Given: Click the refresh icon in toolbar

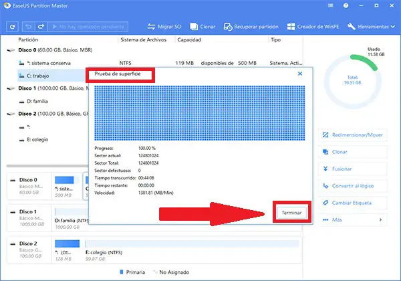Looking at the screenshot, I should [x=12, y=27].
